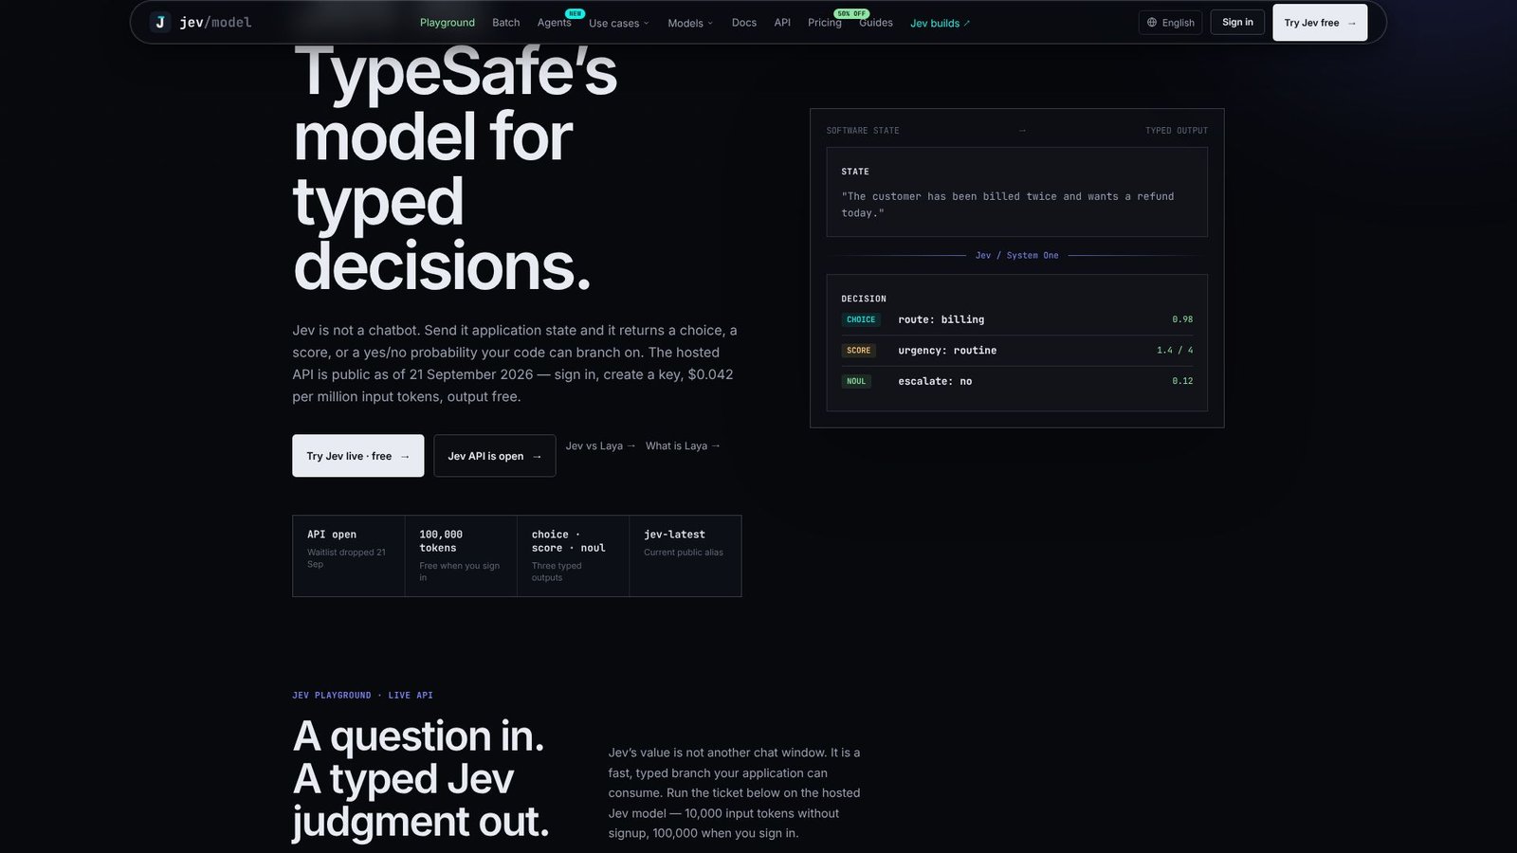This screenshot has width=1517, height=853.
Task: Click the globe icon next to English
Action: (1152, 23)
